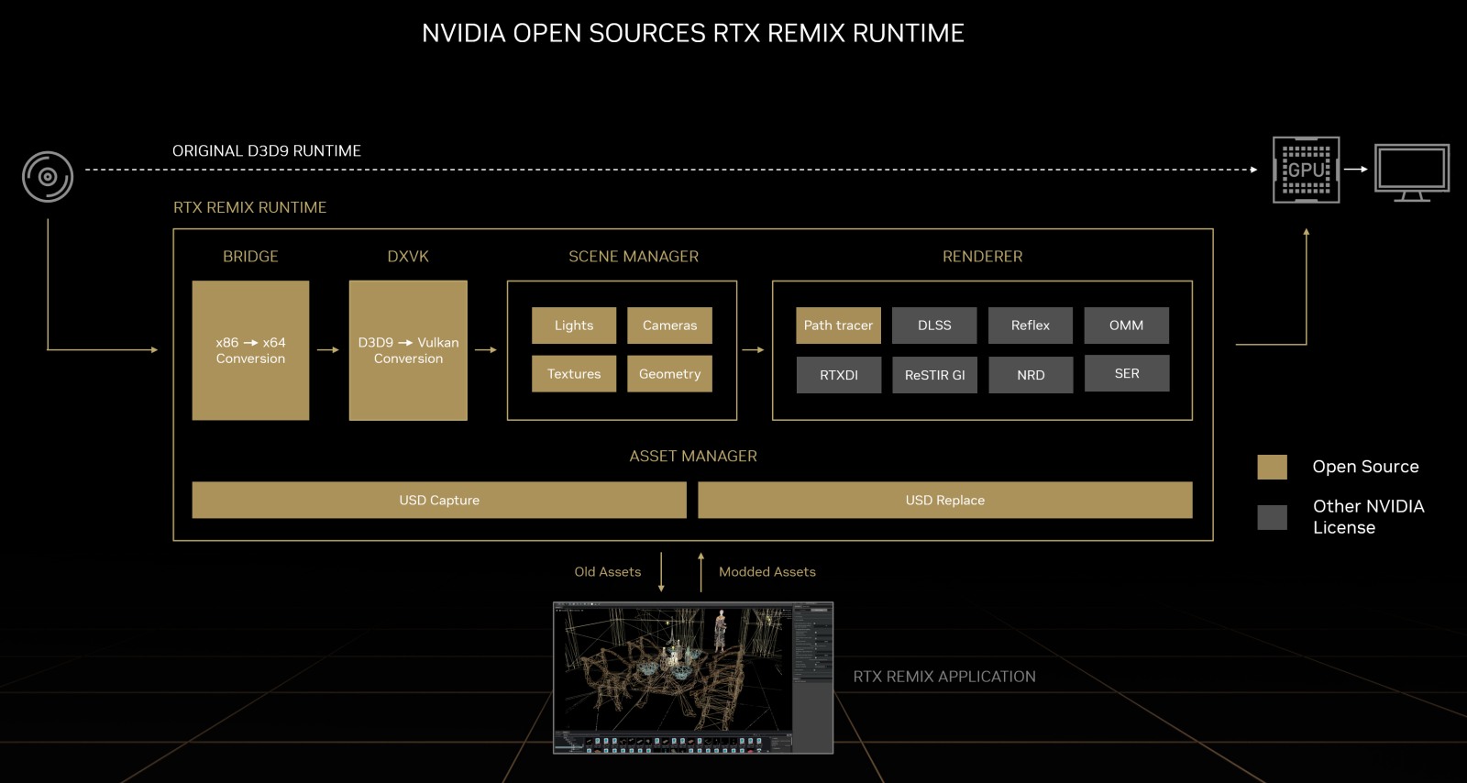Select the Open Source gold legend swatch
This screenshot has height=783, width=1467.
coord(1272,467)
